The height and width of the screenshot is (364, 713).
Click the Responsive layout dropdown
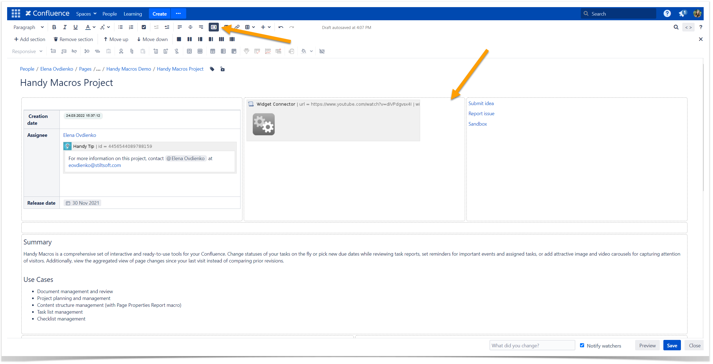pos(27,51)
